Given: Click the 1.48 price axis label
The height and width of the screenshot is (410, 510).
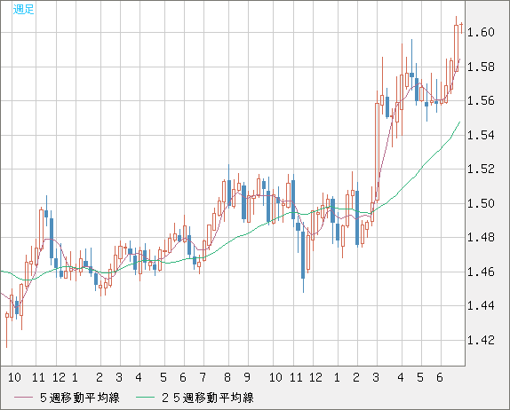Looking at the screenshot, I should pyautogui.click(x=481, y=237).
